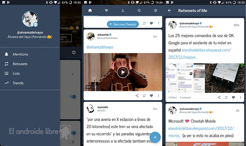The image size is (246, 146).
Task: Like the OK Google tweet
Action: [x=233, y=97]
